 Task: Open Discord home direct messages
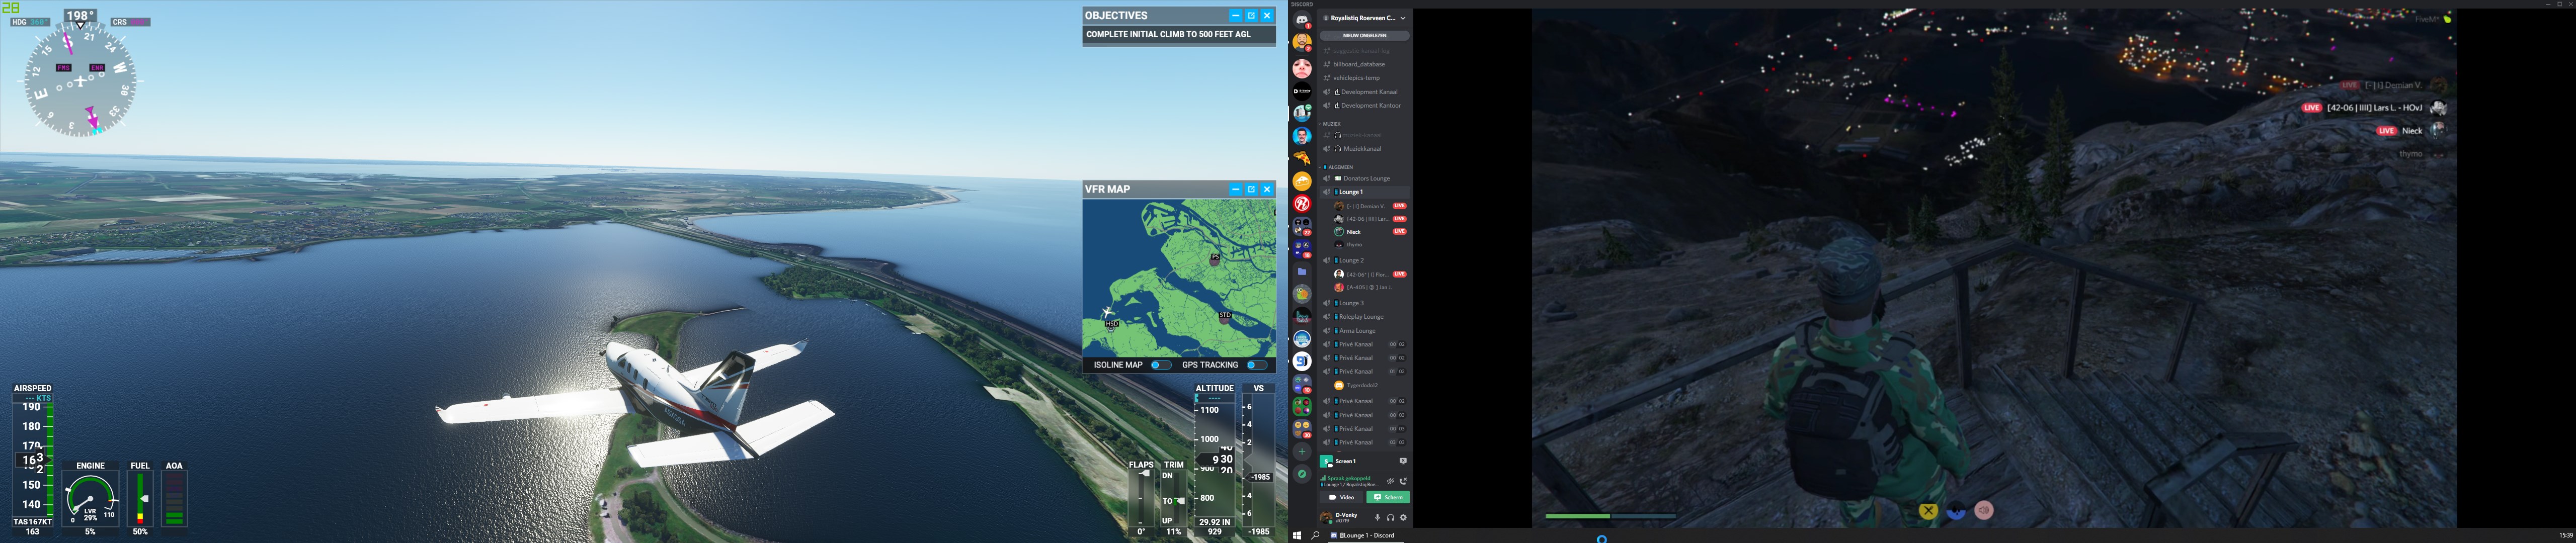tap(1301, 20)
